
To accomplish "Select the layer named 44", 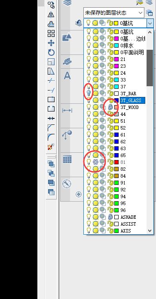I will pos(123,114).
